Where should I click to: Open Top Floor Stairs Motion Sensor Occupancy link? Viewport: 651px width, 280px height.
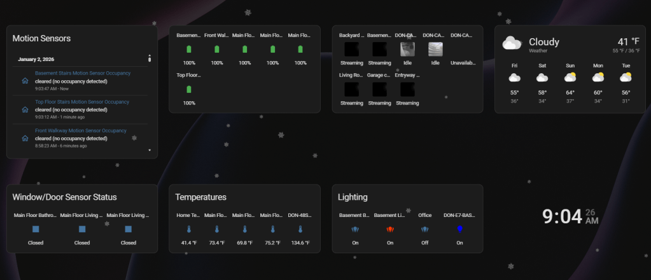pos(82,102)
